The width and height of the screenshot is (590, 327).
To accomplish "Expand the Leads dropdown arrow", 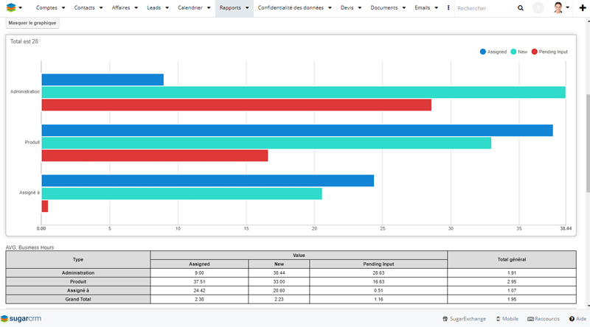I will tap(167, 7).
